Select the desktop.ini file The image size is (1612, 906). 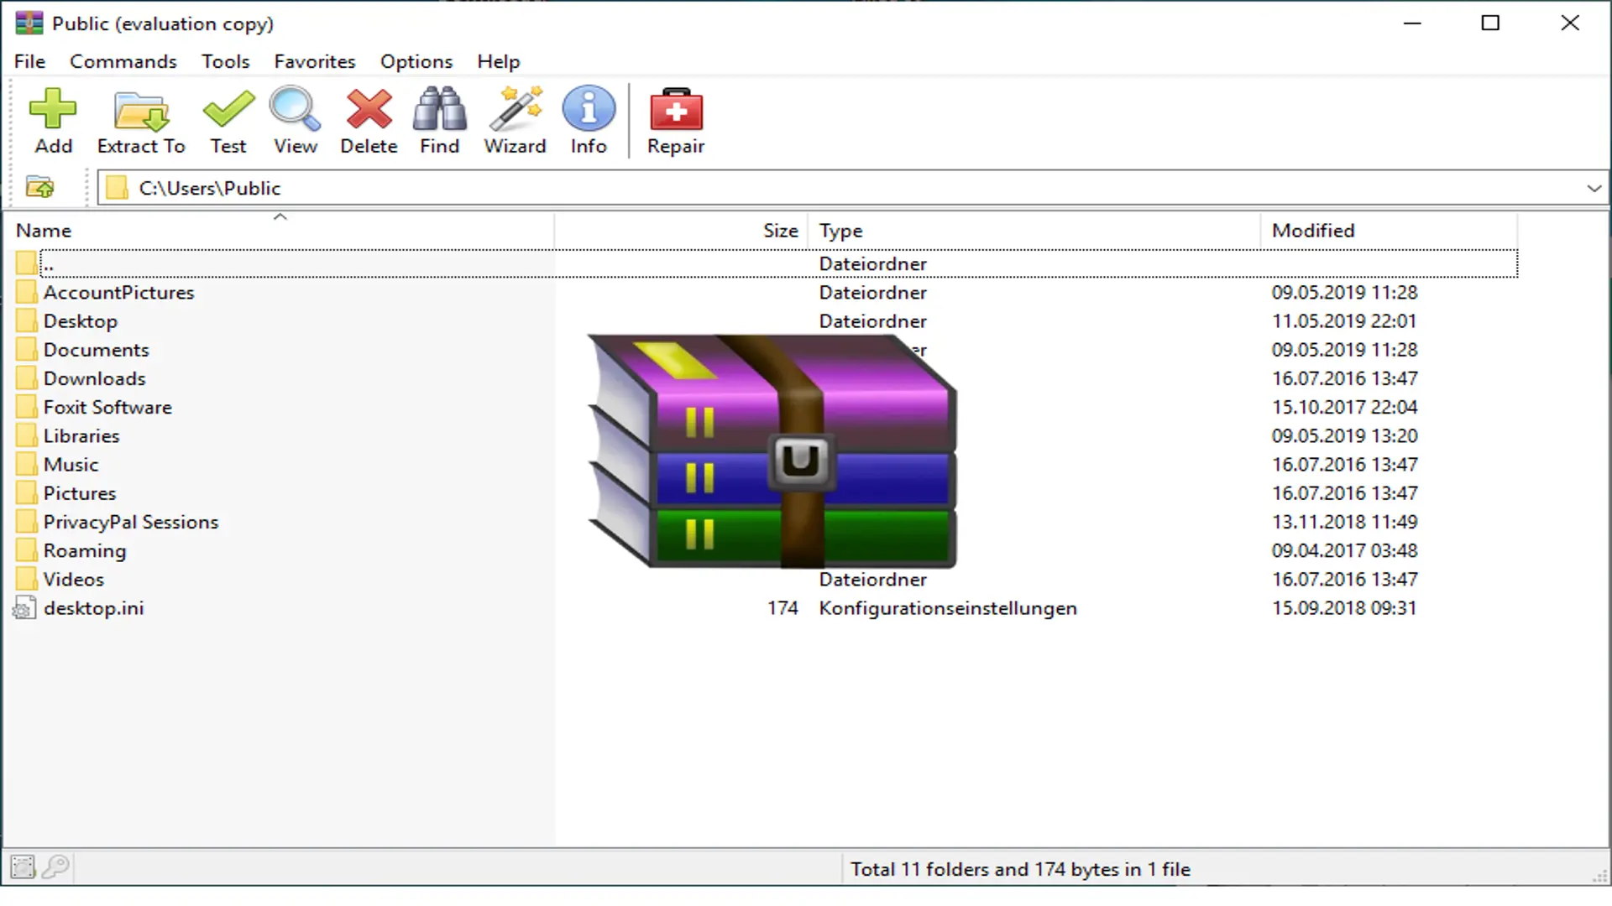tap(92, 607)
